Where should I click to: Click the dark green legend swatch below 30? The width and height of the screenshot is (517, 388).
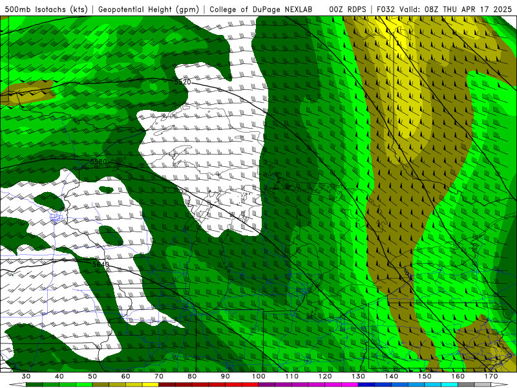point(34,385)
